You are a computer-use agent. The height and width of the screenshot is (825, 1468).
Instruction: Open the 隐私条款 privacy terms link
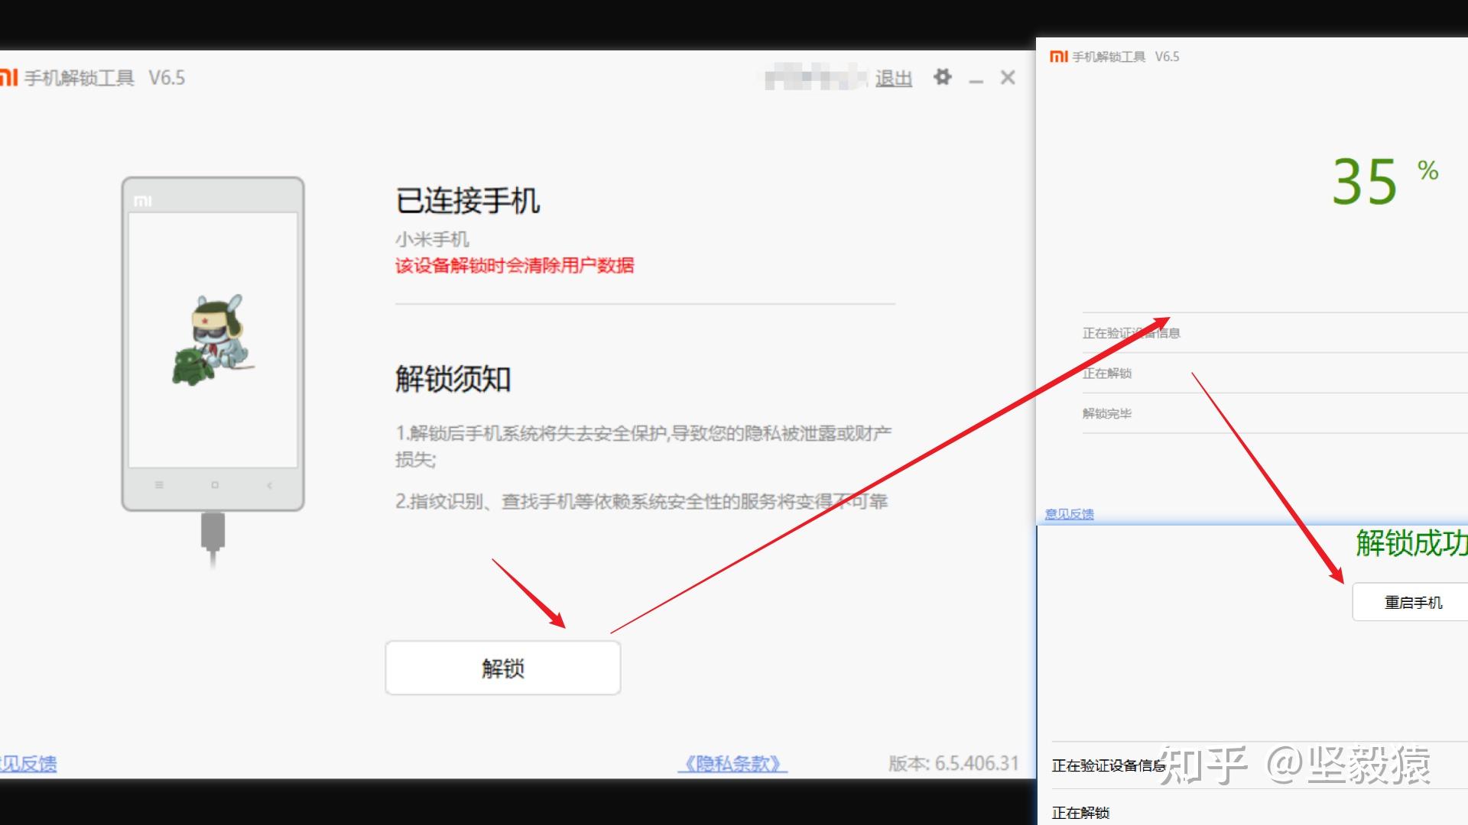pyautogui.click(x=732, y=763)
